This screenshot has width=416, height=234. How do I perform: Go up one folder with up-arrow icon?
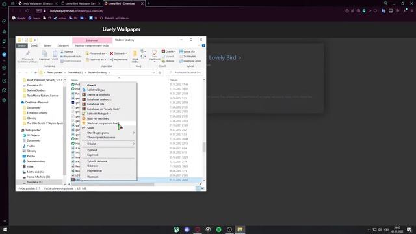(36, 72)
